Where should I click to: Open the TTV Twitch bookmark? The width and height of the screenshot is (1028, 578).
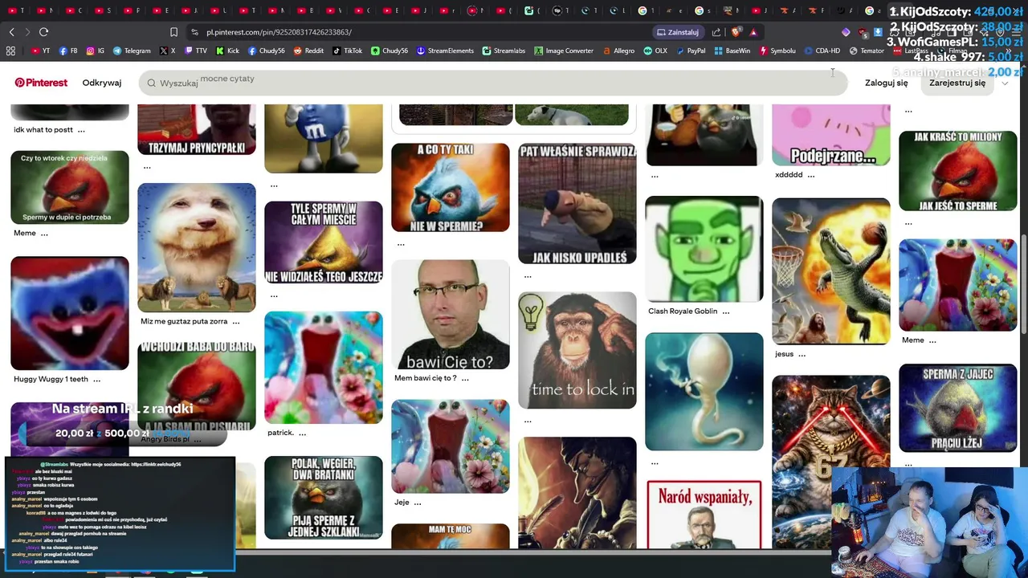coord(196,51)
